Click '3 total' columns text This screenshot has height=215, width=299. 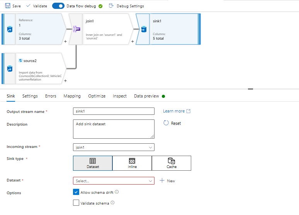click(24, 38)
